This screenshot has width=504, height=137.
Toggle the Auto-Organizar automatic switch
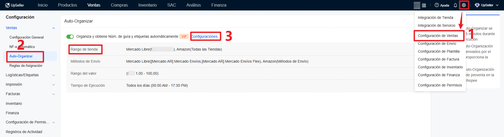click(70, 37)
